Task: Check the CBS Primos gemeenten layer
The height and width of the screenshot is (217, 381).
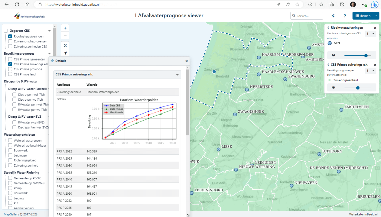Action: point(10,59)
